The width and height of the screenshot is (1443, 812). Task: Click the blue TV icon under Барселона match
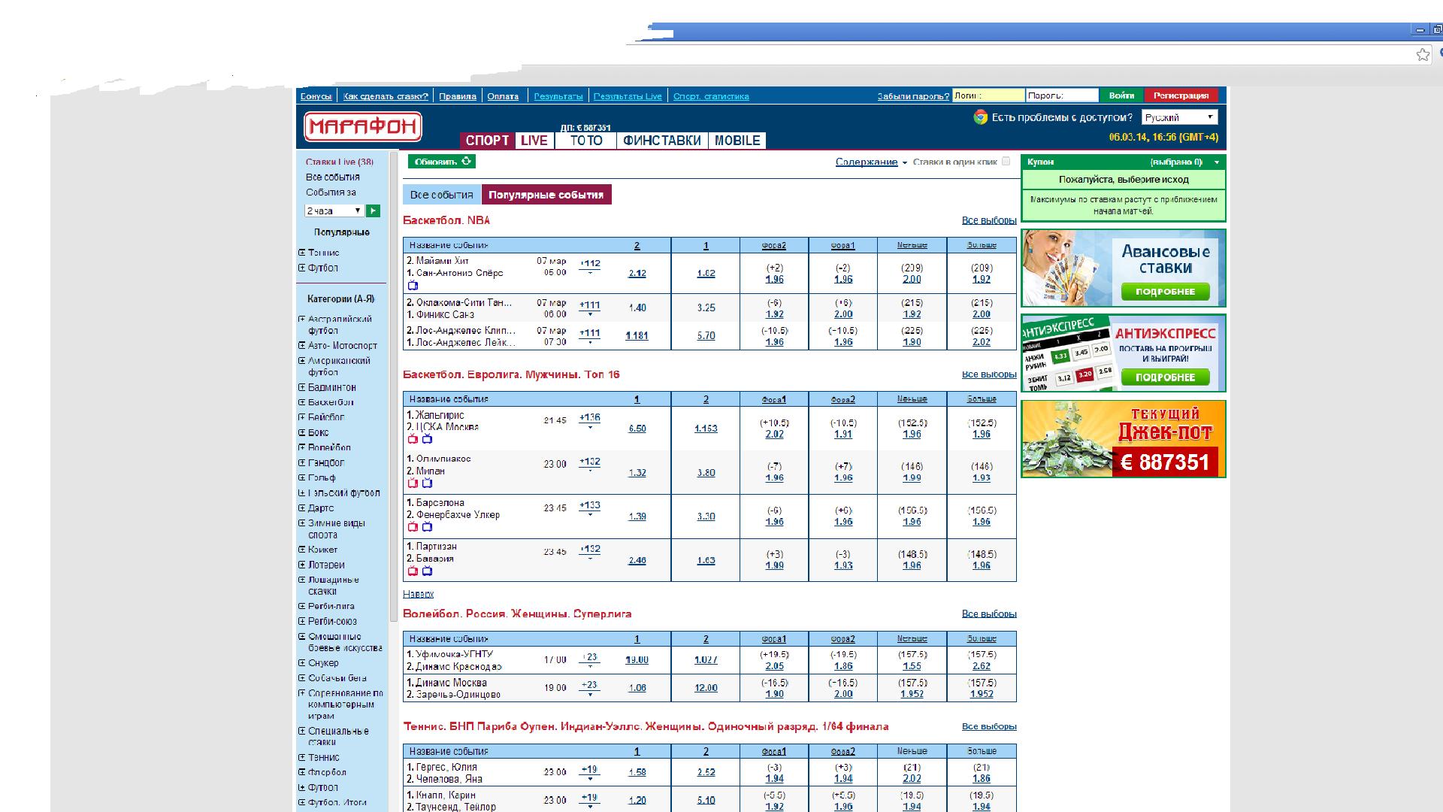(427, 527)
